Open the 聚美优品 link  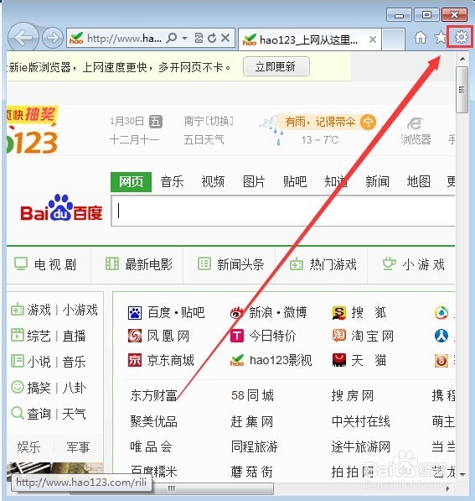153,421
